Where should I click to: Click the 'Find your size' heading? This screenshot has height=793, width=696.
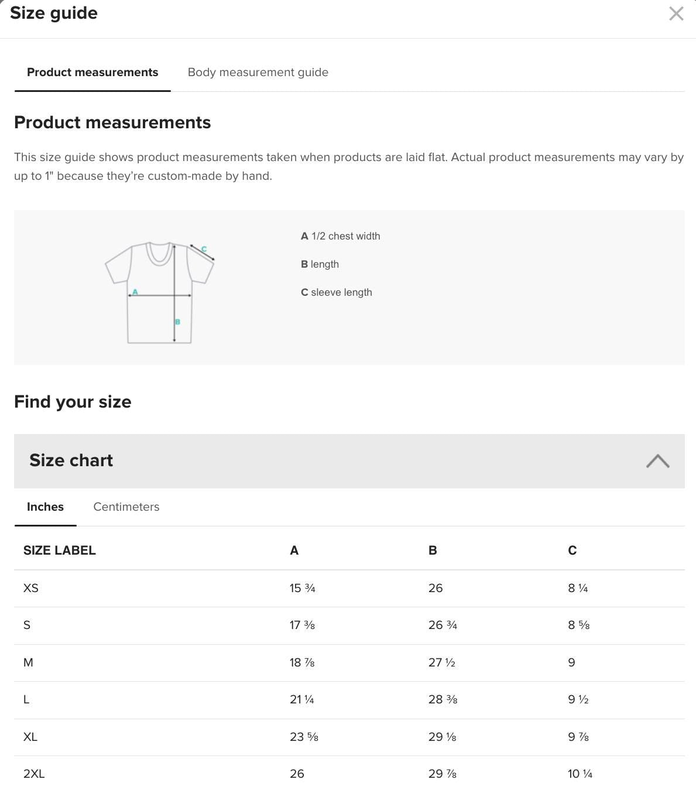(73, 402)
